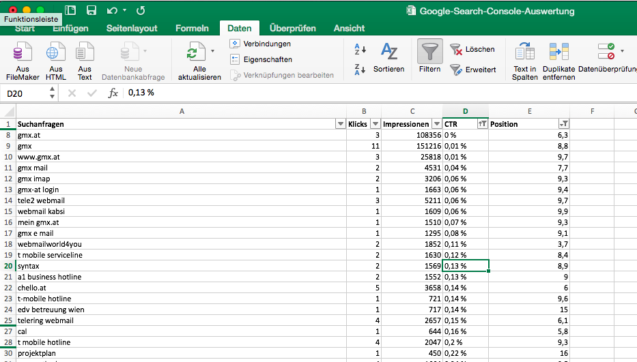Click the sort ascending A-Z icon
637x362 pixels.
coord(360,50)
